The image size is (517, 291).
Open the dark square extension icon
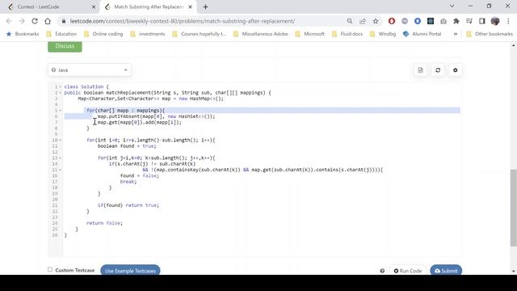coord(431,21)
